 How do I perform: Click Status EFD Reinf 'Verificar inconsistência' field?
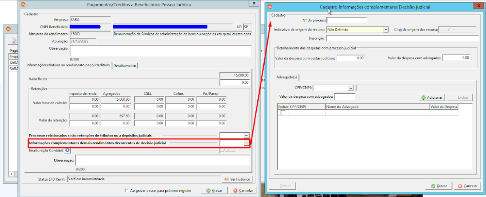[143, 179]
